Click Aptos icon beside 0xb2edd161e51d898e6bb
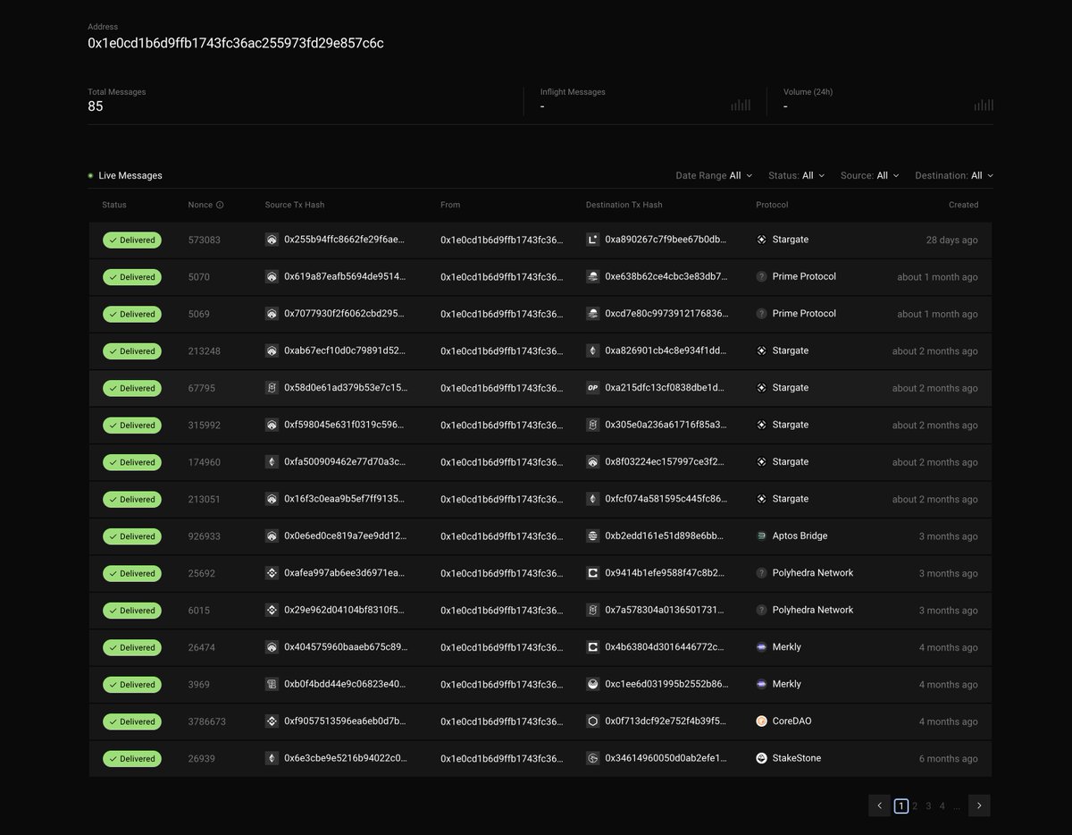The image size is (1072, 835). 592,536
